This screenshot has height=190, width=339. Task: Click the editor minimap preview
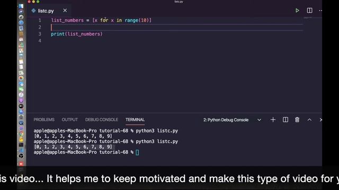tap(308, 17)
